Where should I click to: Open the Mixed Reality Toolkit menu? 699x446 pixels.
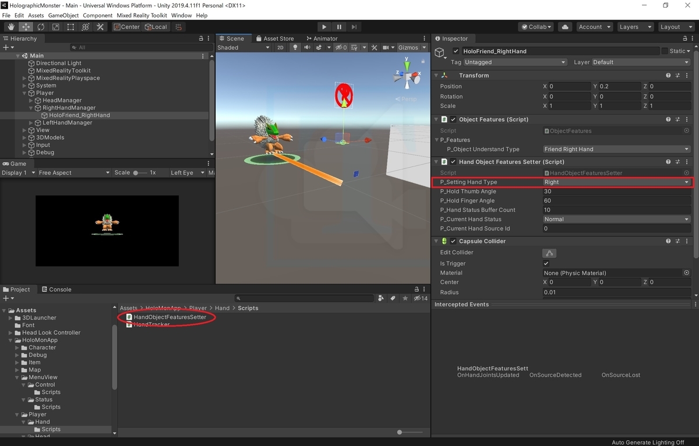142,16
